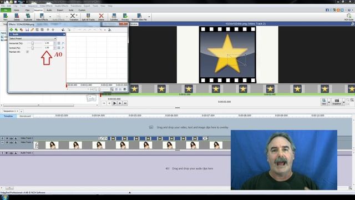Open the Select Preset dropdown
The height and width of the screenshot is (200, 355).
click(x=33, y=38)
